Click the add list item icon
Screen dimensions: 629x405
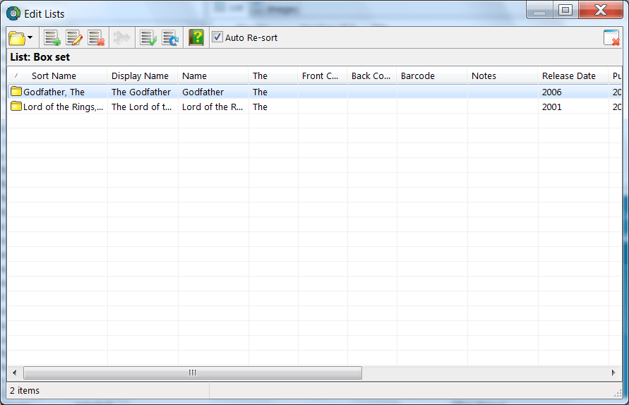click(52, 38)
